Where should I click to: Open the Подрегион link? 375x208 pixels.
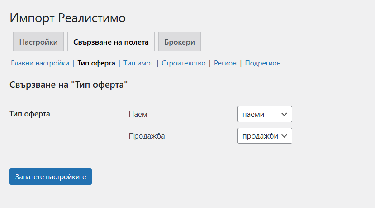(263, 63)
